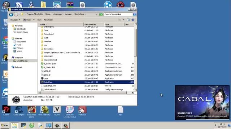231x129 pixels.
Task: Toggle the preview pane icon in Explorer toolbar
Action: (x=128, y=20)
